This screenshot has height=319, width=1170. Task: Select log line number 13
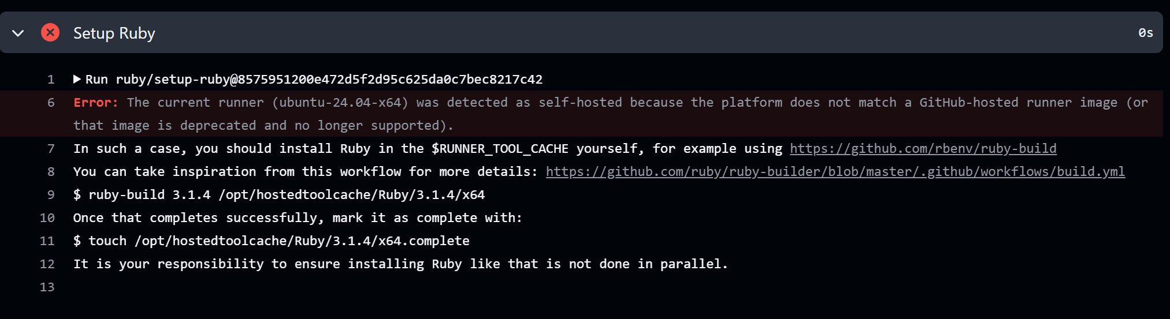pyautogui.click(x=47, y=287)
